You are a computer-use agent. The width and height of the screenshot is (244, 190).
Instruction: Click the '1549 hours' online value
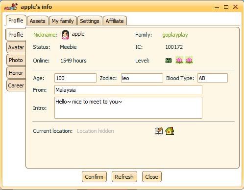click(x=73, y=61)
